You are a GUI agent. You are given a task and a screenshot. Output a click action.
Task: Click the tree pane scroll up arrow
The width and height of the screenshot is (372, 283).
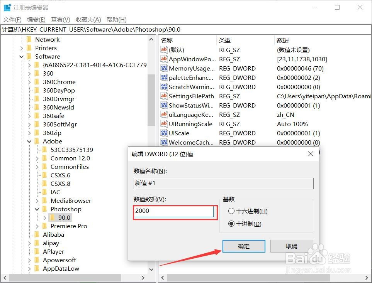click(151, 39)
